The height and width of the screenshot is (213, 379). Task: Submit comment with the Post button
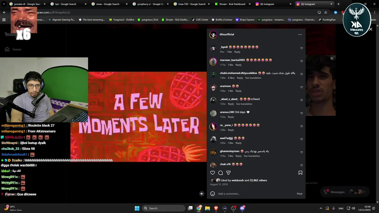(300, 194)
